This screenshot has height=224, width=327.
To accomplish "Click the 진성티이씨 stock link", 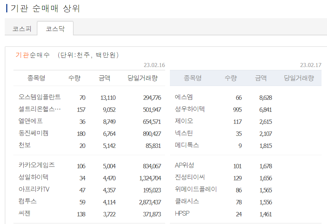I will (x=190, y=177).
